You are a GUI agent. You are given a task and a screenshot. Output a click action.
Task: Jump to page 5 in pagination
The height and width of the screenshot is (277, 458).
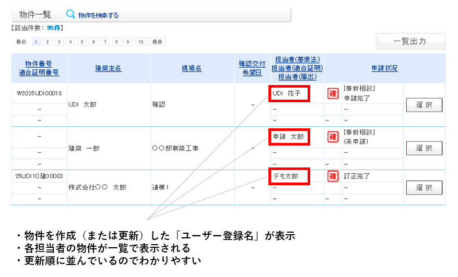point(82,42)
